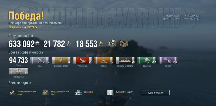Viewport: 216px width, 106px height.
Task: Open the first achievement medal with explosion
Action: [112, 43]
